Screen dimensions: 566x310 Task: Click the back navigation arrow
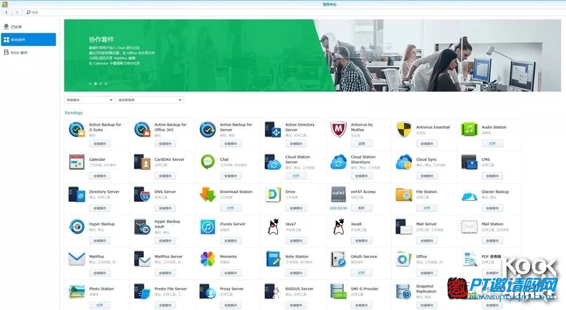[6, 12]
